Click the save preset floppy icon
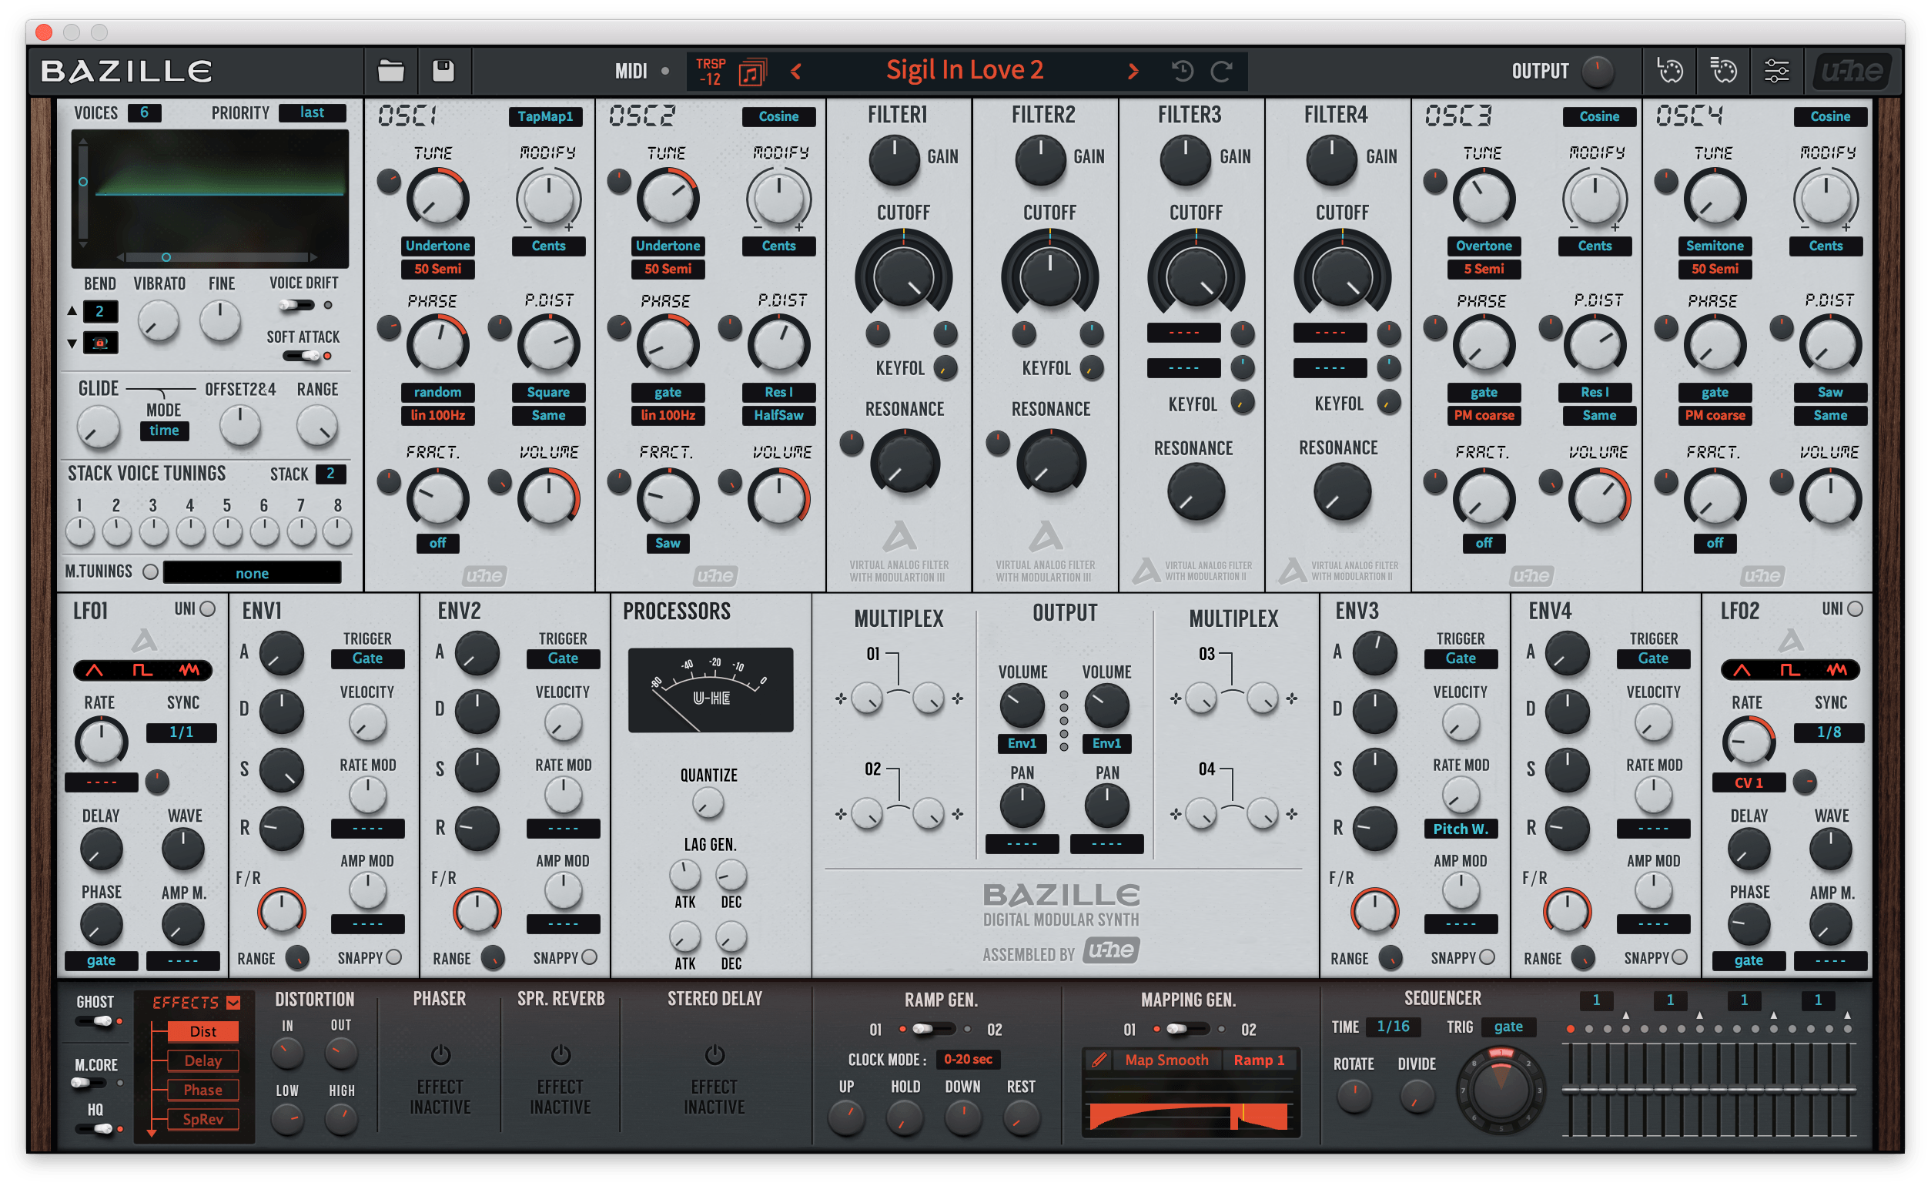Viewport: 1931px width, 1186px height. (x=443, y=72)
